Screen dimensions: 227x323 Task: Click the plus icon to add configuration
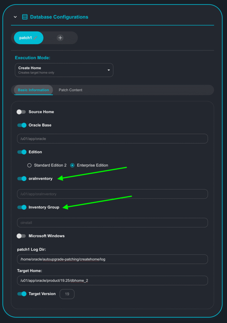pyautogui.click(x=60, y=38)
